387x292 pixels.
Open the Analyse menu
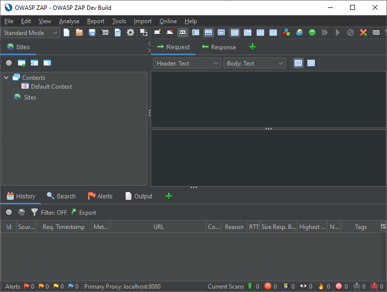click(69, 21)
